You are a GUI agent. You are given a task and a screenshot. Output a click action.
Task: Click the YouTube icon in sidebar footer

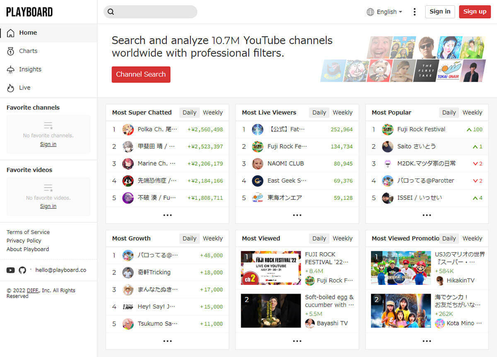coord(11,270)
